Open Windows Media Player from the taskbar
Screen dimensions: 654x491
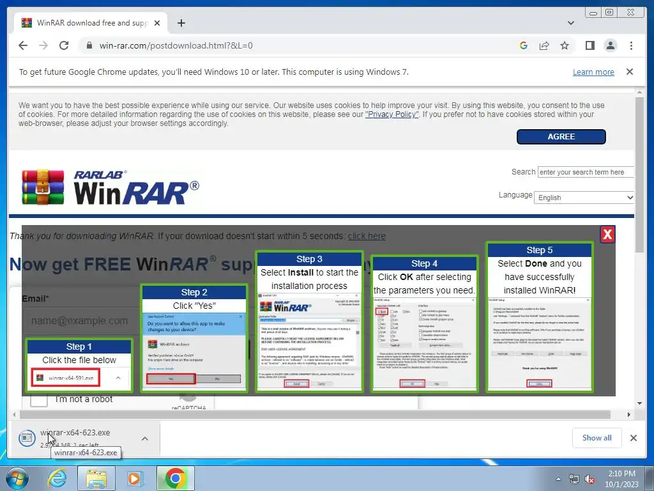pyautogui.click(x=134, y=478)
